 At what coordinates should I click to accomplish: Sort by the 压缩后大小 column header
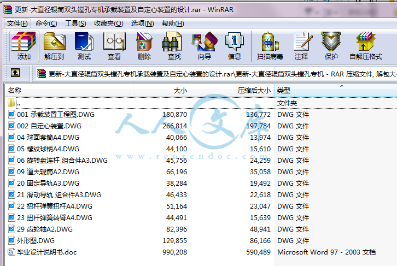232,90
